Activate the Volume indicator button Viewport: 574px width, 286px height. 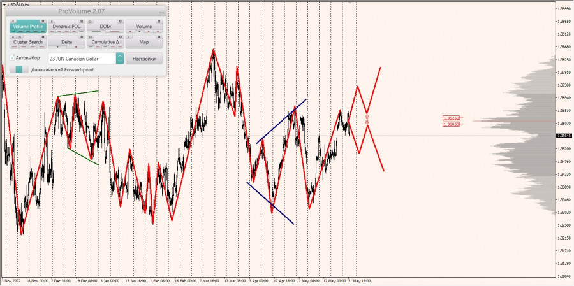point(144,26)
